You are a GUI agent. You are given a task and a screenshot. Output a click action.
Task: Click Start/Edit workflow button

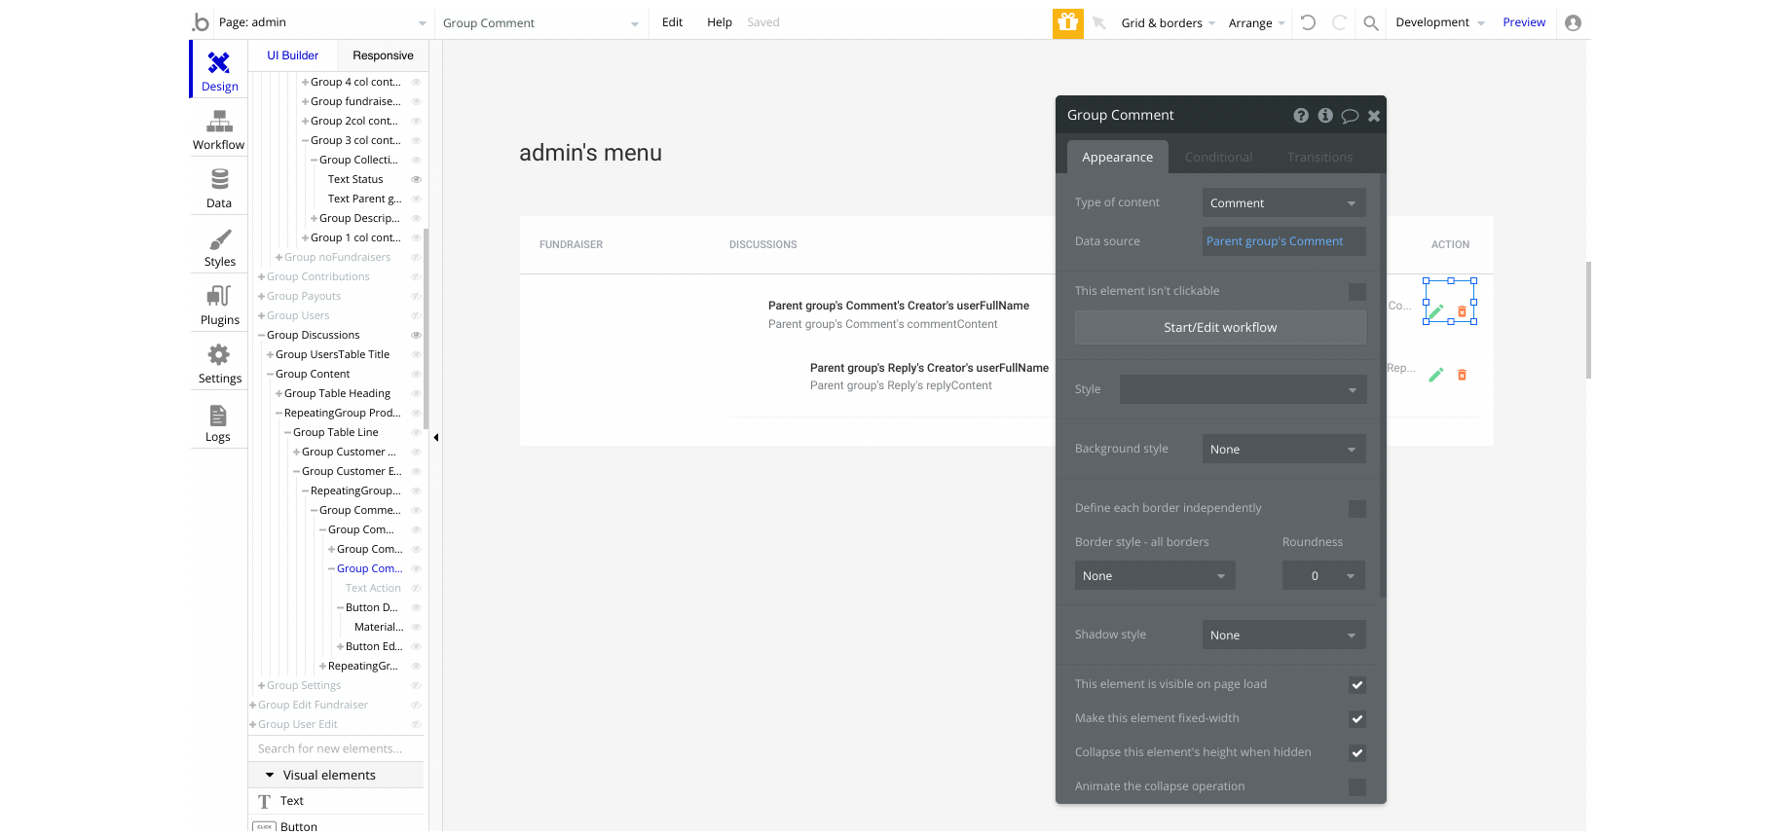click(1220, 327)
